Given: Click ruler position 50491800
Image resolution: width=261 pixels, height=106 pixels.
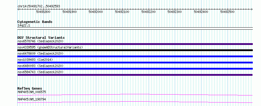Looking at the screenshot, I should (x=43, y=12).
